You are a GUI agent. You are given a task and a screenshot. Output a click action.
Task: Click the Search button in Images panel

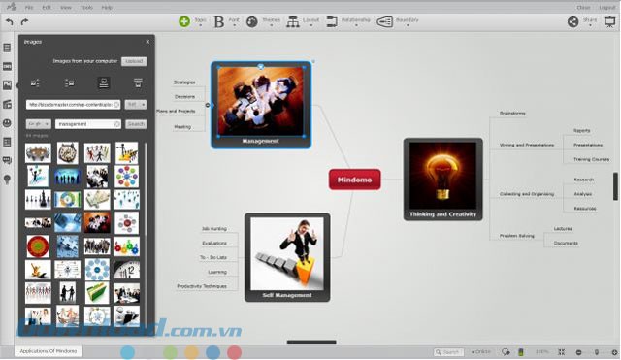[x=136, y=124]
